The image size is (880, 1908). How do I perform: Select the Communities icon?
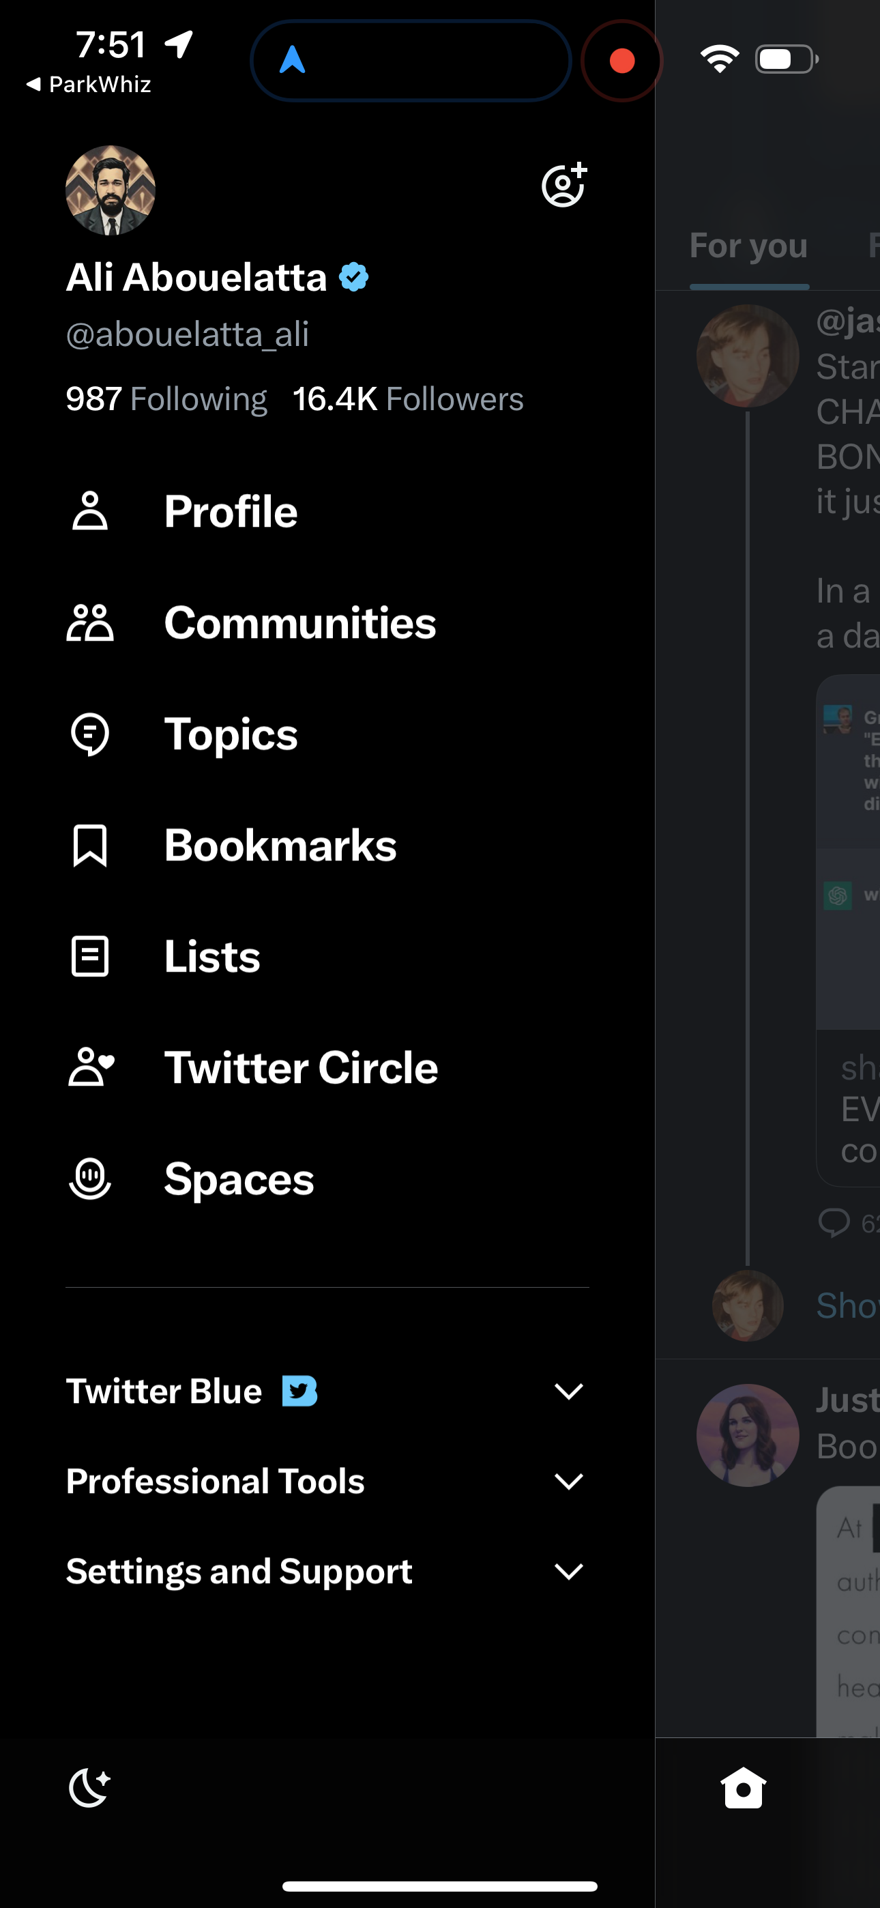pyautogui.click(x=90, y=624)
